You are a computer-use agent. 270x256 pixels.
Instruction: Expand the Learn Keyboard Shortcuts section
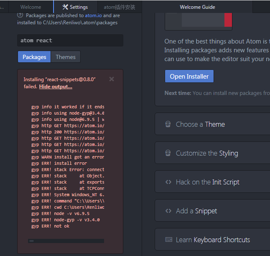[213, 240]
